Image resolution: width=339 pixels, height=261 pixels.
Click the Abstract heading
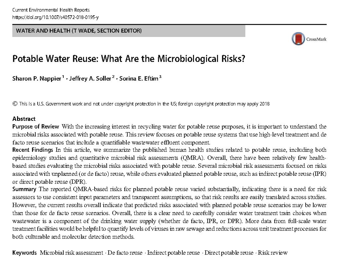24,119
